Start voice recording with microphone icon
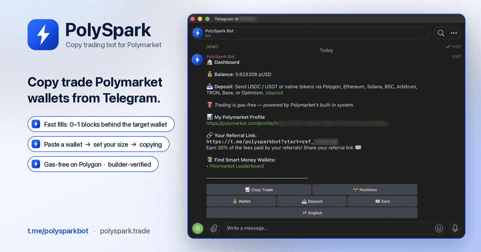The width and height of the screenshot is (481, 252). pos(455,228)
